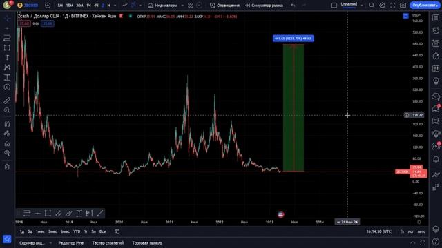
Task: Switch to the 5м timeframe
Action: click(x=60, y=6)
